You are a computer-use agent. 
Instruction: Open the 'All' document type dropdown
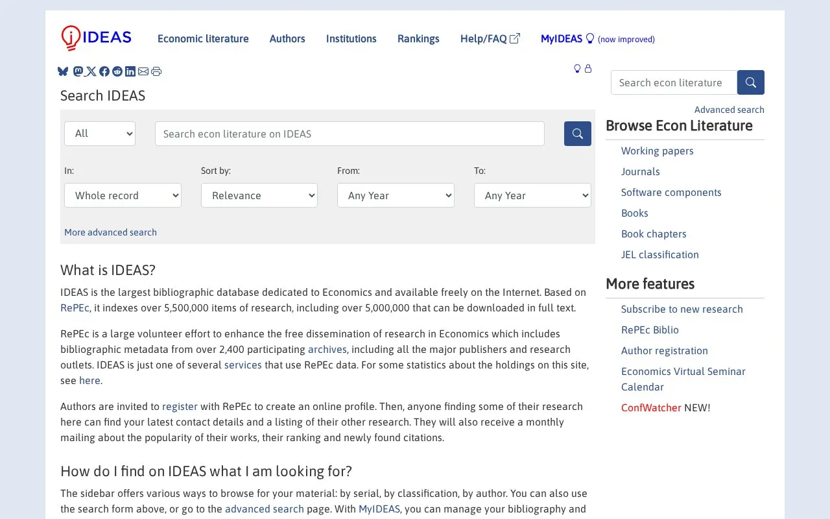(100, 134)
